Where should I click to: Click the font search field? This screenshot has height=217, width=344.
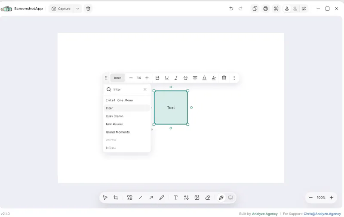[x=127, y=90]
